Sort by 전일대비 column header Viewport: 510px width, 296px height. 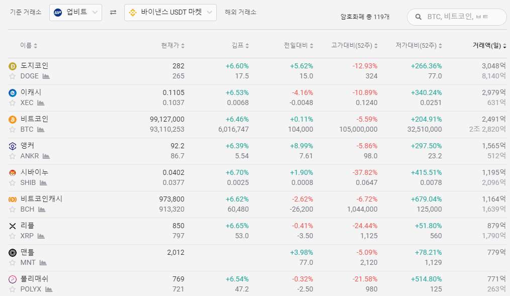point(298,46)
